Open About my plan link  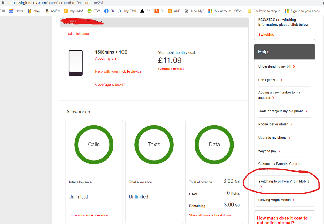[107, 58]
